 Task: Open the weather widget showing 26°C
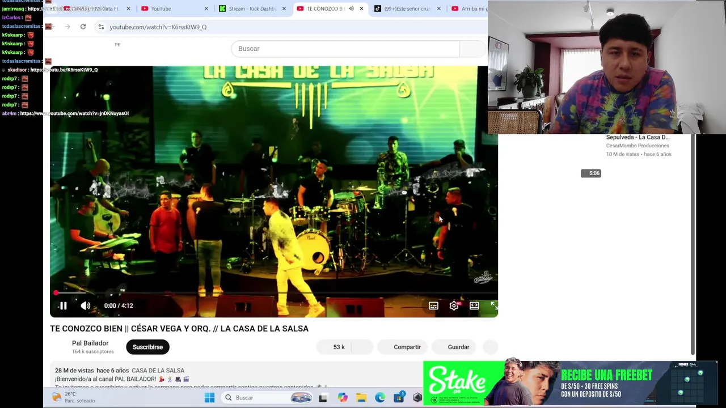[x=74, y=397]
